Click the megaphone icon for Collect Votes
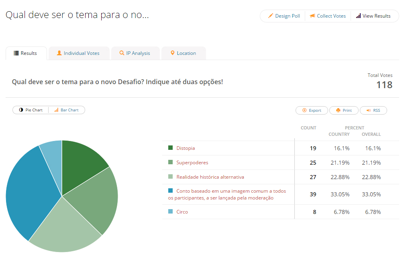The width and height of the screenshot is (408, 258). point(312,16)
